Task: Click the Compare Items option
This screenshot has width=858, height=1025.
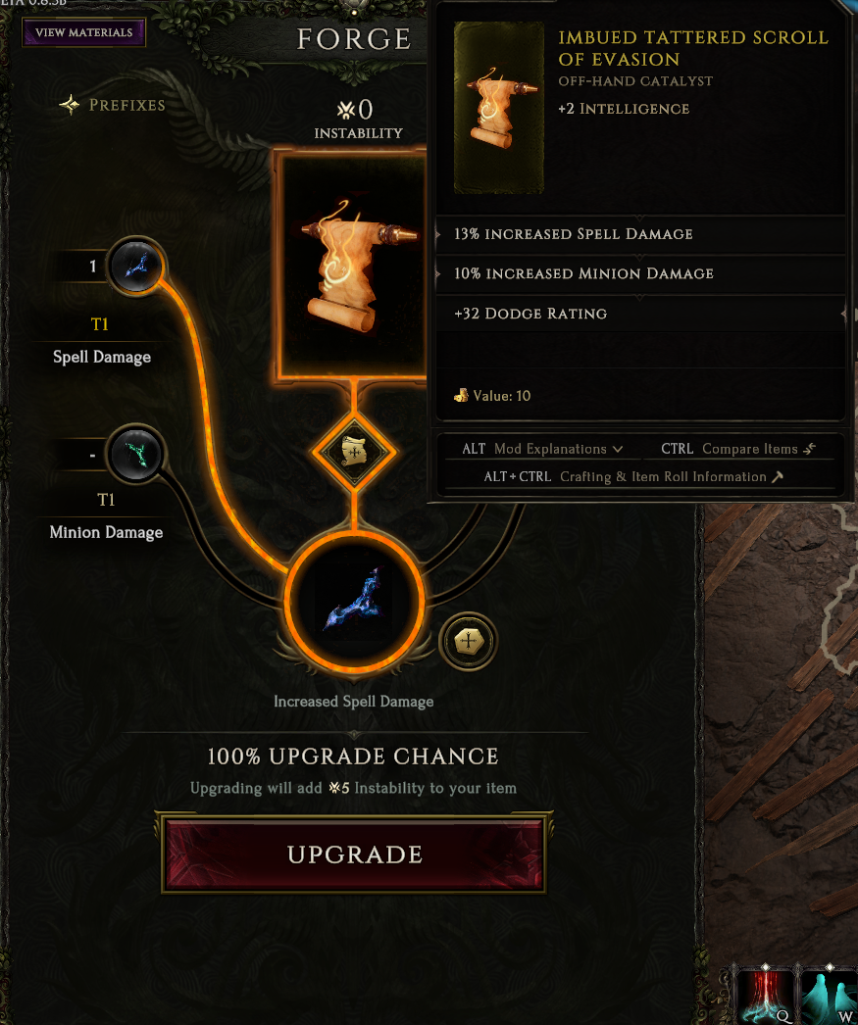Action: point(738,449)
